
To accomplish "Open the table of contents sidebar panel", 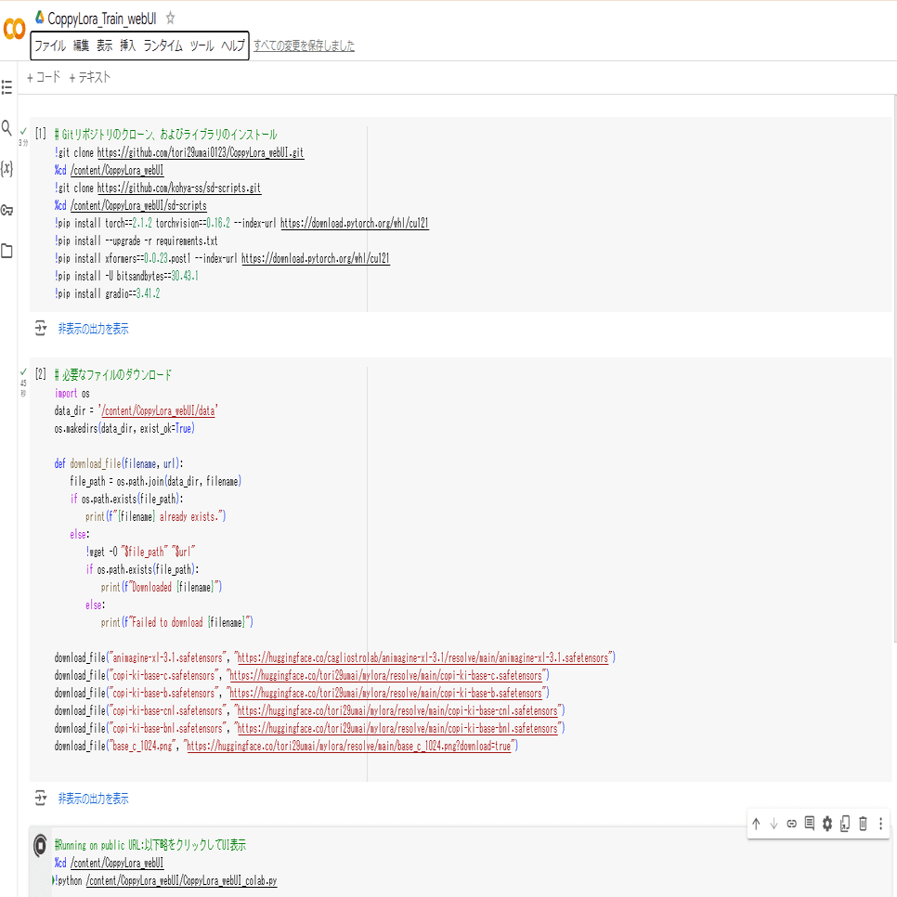I will tap(6, 87).
